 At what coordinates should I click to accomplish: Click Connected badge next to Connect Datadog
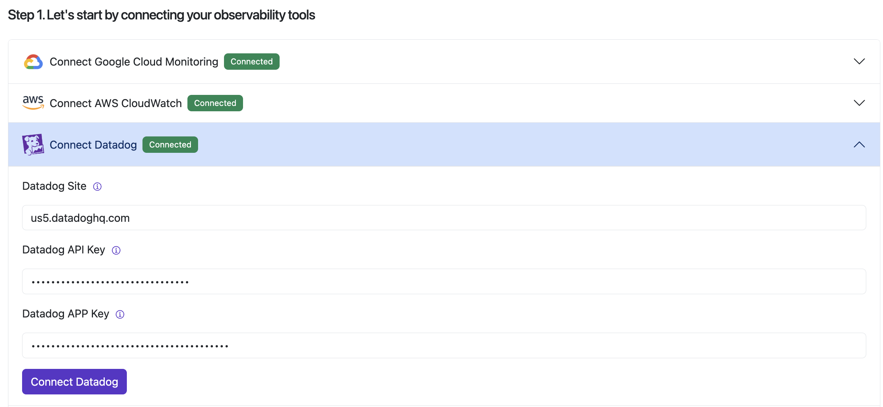pos(170,145)
